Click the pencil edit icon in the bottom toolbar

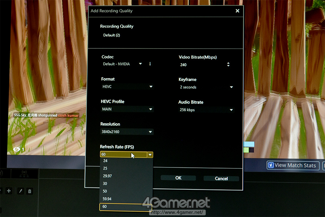(x=21, y=191)
